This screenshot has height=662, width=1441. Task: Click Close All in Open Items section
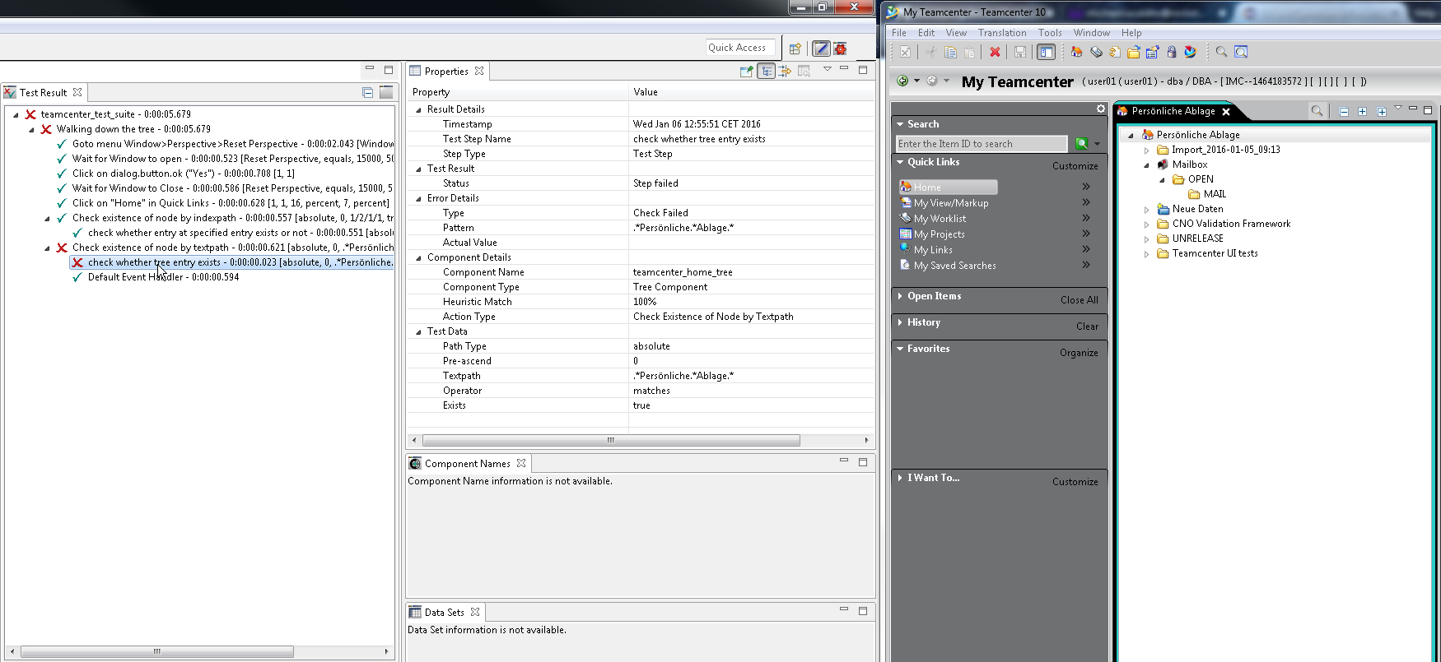tap(1079, 300)
